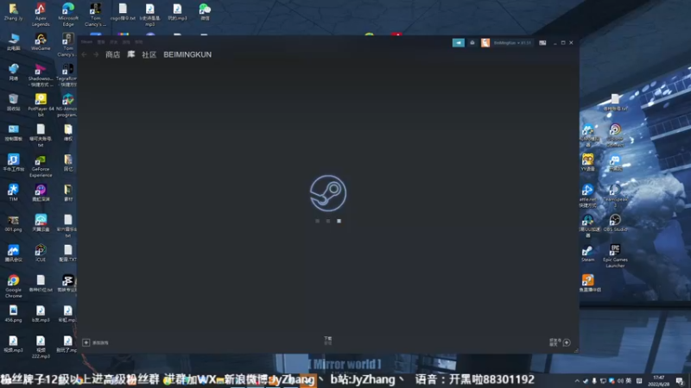This screenshot has height=388, width=691.
Task: Select the This PC desktop icon
Action: pos(13,41)
